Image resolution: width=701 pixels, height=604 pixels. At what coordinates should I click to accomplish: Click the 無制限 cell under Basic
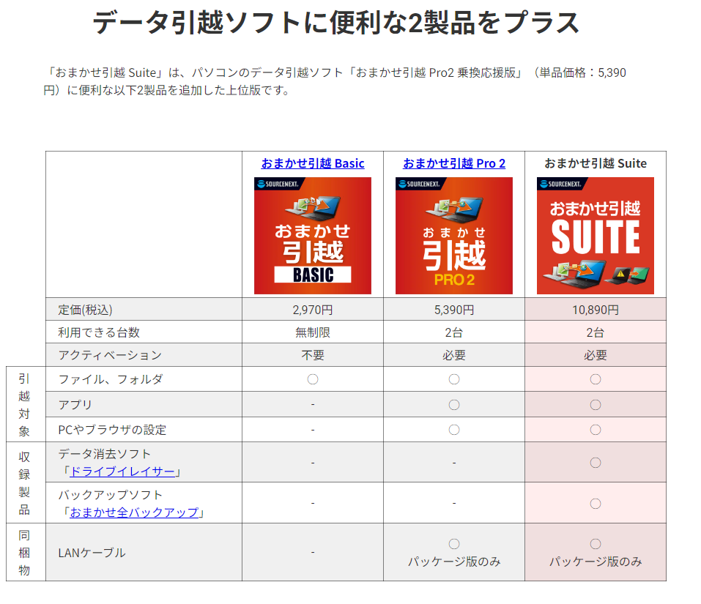pos(312,332)
